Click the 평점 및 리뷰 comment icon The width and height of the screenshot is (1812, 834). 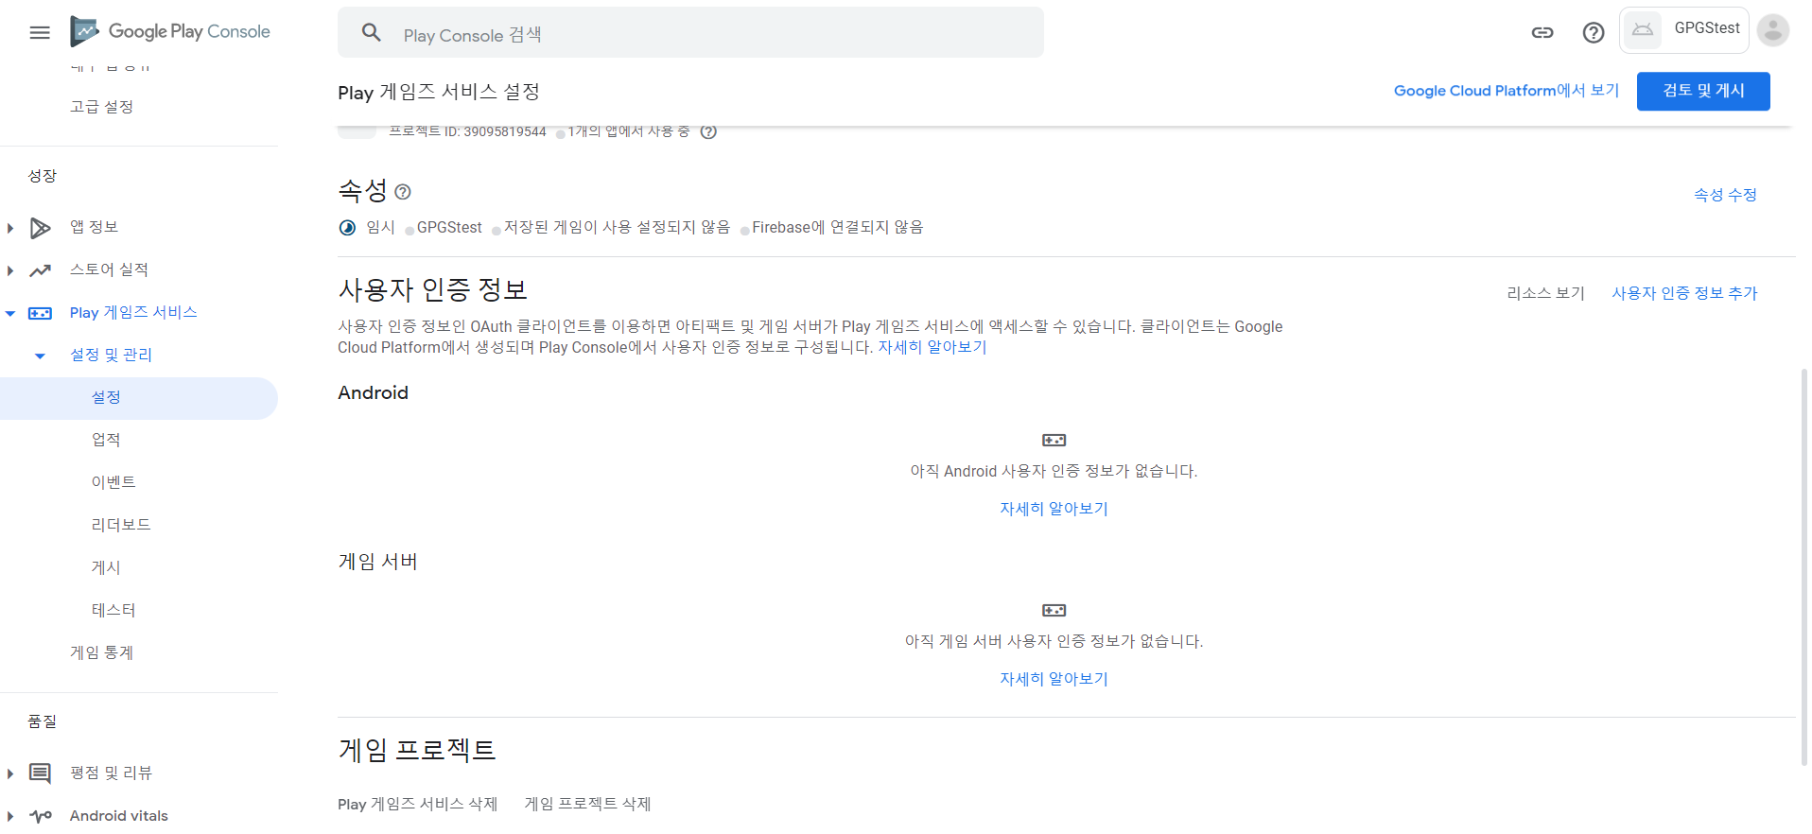(x=40, y=773)
